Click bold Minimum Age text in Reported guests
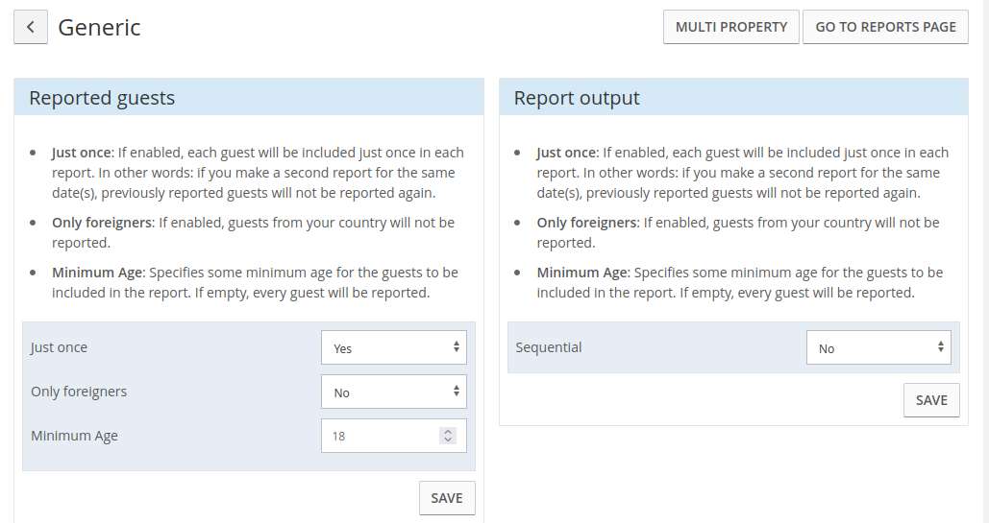The image size is (989, 523). point(97,273)
